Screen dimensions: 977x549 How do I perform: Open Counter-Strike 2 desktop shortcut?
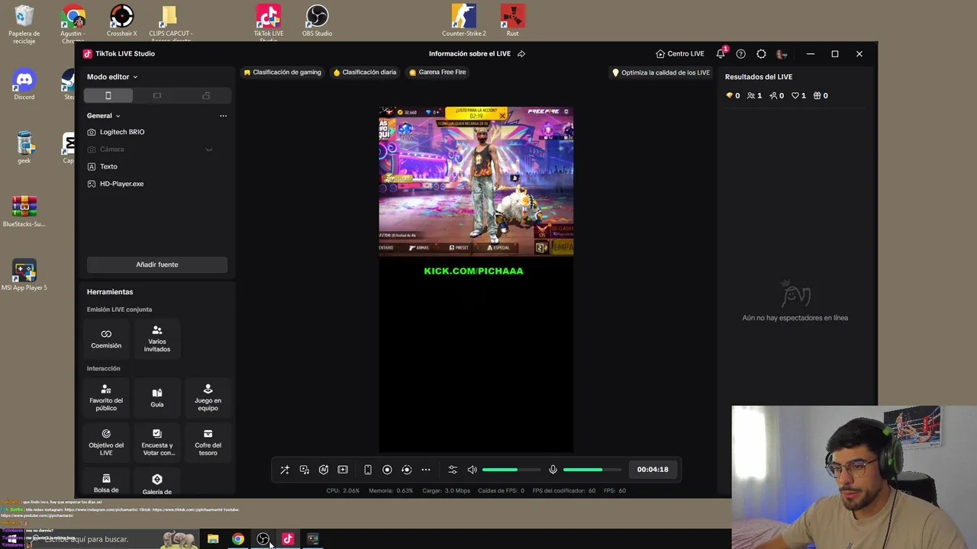(463, 21)
